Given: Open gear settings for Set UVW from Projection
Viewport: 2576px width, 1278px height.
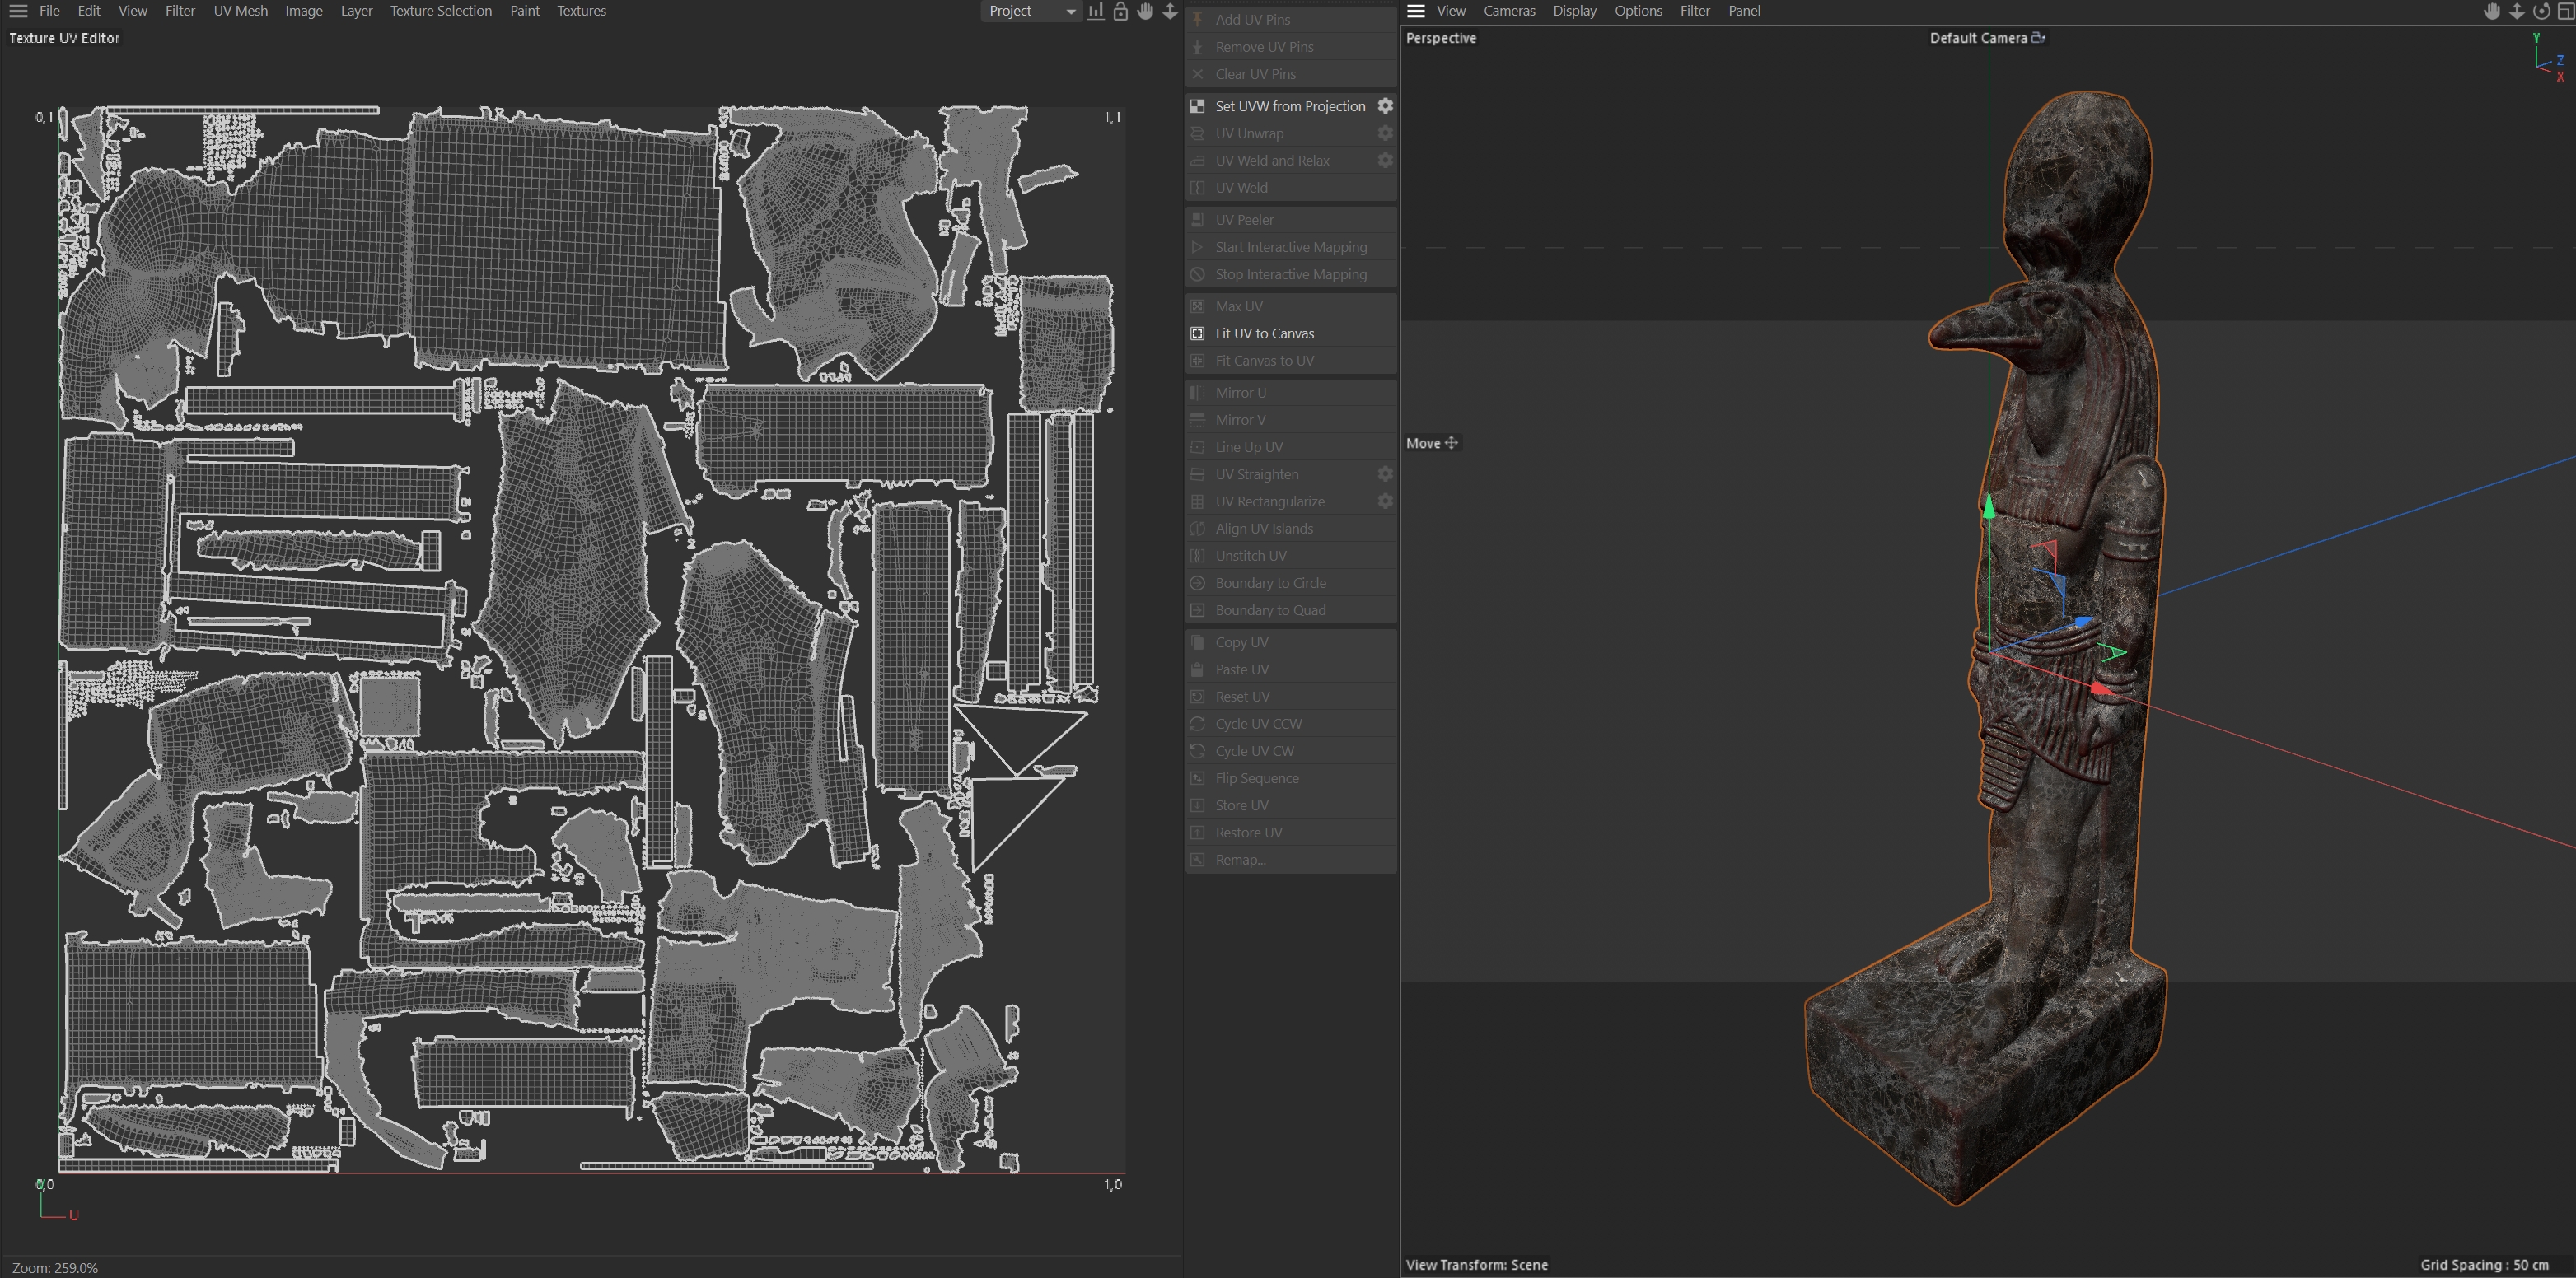Looking at the screenshot, I should point(1385,106).
